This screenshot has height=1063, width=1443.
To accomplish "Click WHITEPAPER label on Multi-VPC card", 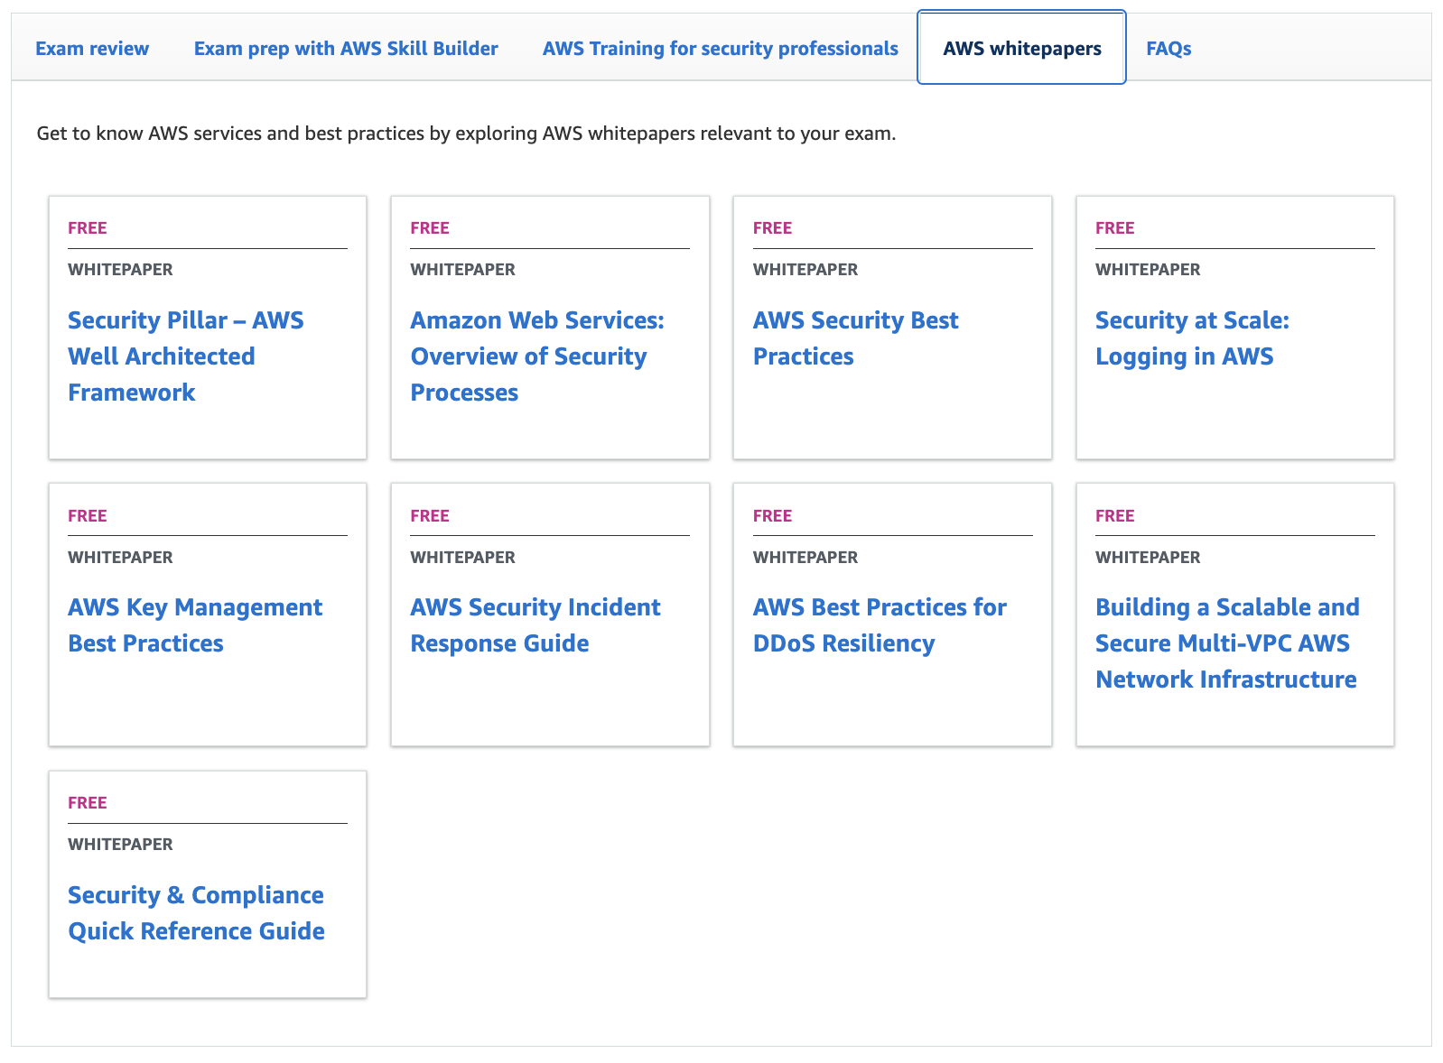I will (1148, 558).
